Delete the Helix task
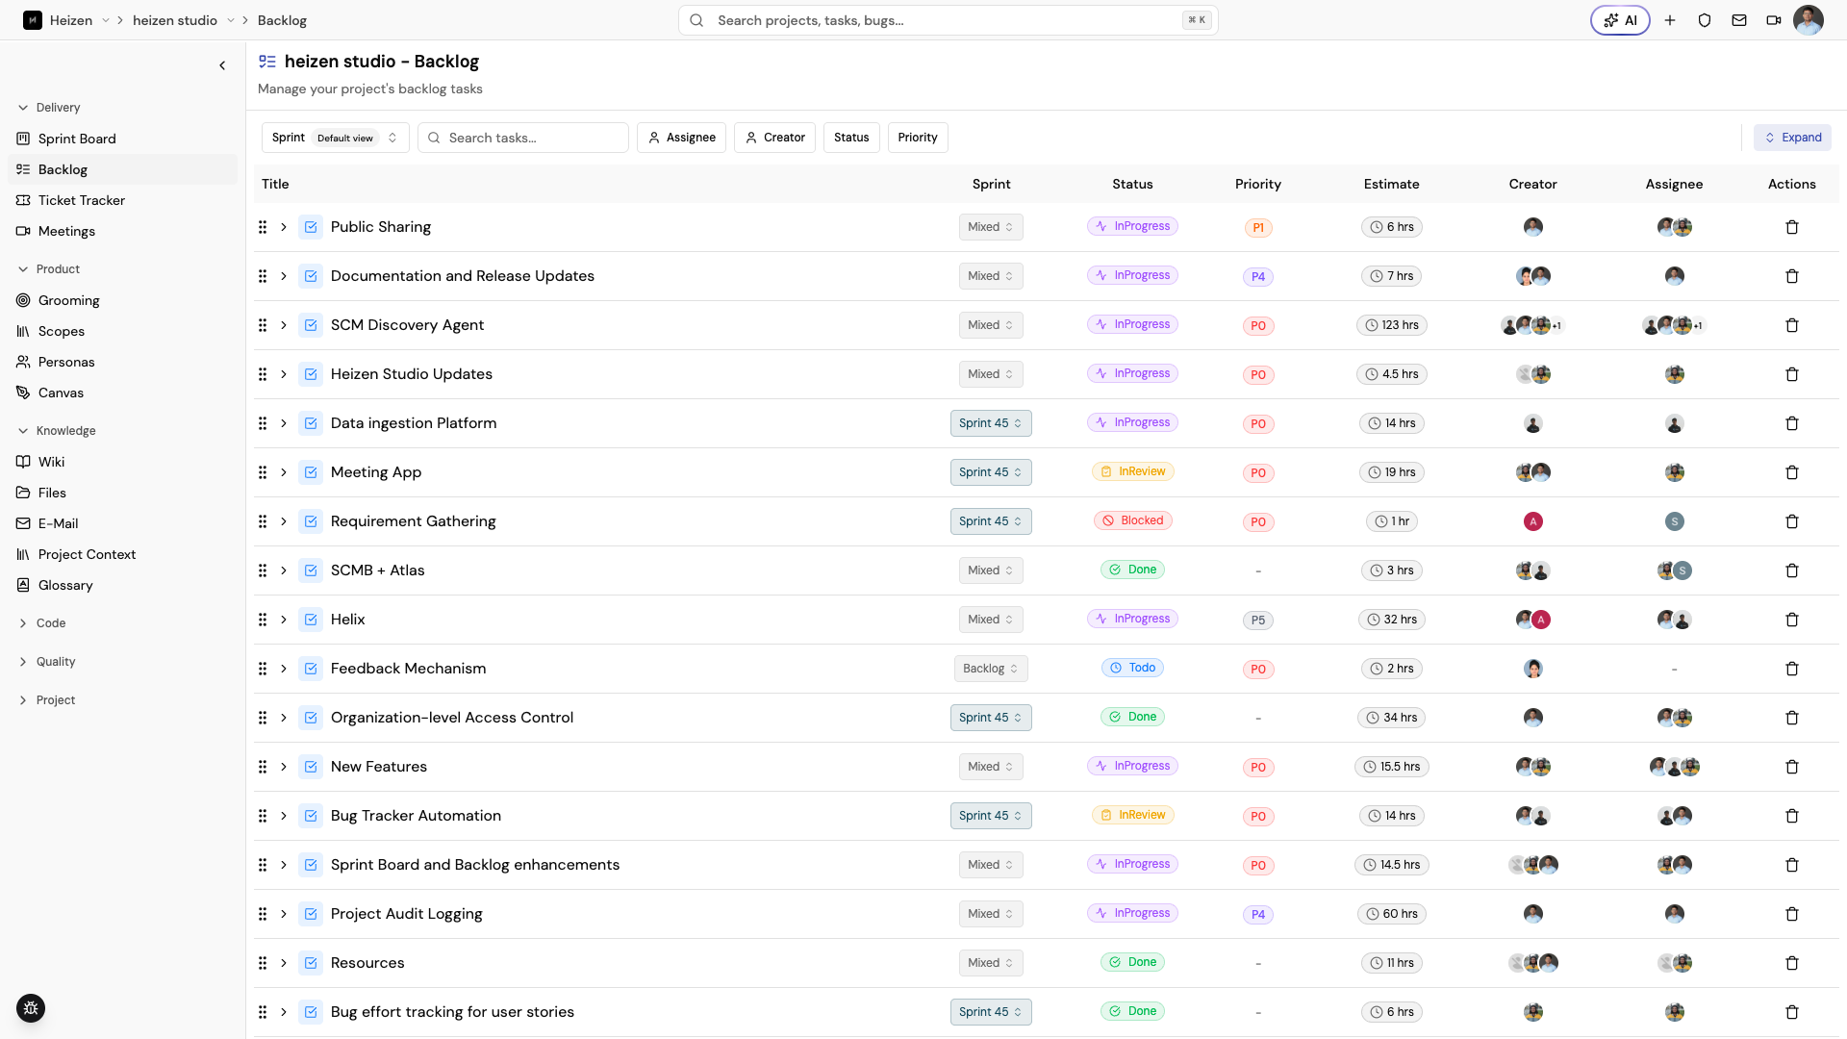 tap(1792, 620)
